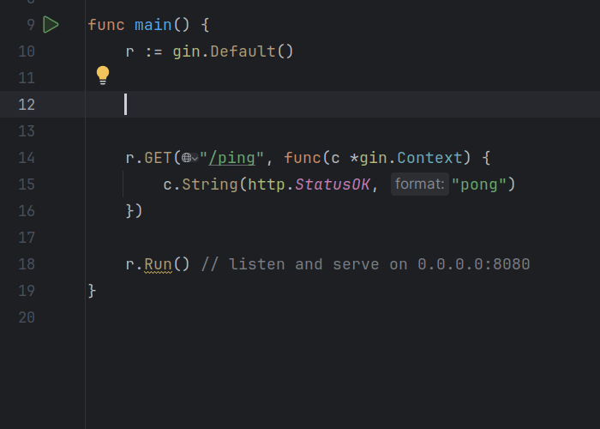Screen dimensions: 600x429
Task: Click gin in gin.Default() call
Action: (x=186, y=51)
